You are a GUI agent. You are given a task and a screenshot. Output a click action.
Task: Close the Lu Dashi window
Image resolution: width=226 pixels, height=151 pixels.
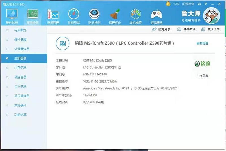[x=220, y=4]
